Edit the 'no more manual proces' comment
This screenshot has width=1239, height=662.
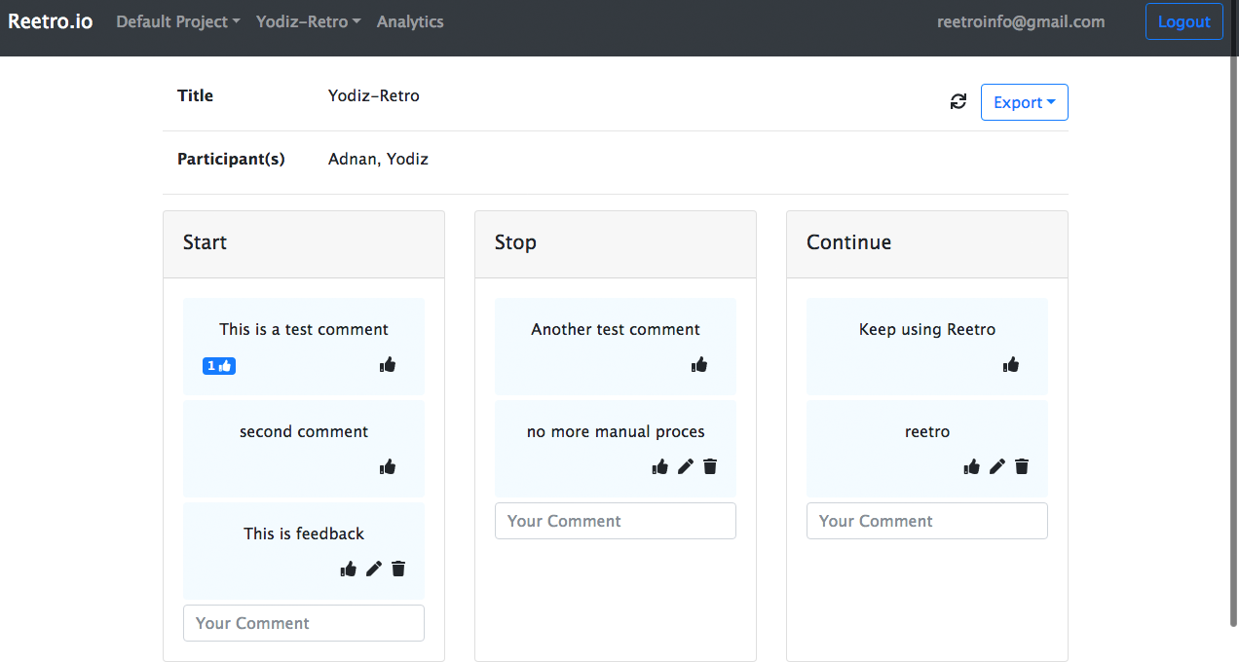point(686,467)
